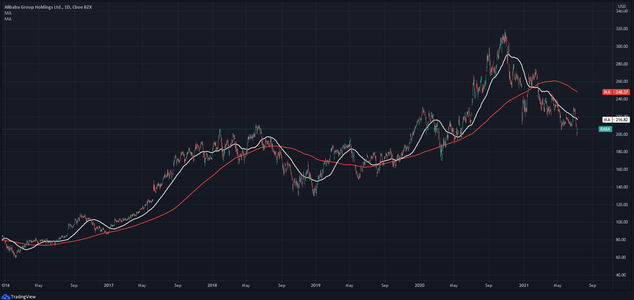Click the 2020 label on time axis

pos(420,285)
